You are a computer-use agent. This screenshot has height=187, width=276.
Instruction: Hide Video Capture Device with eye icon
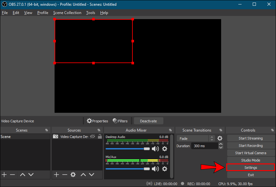pos(93,137)
